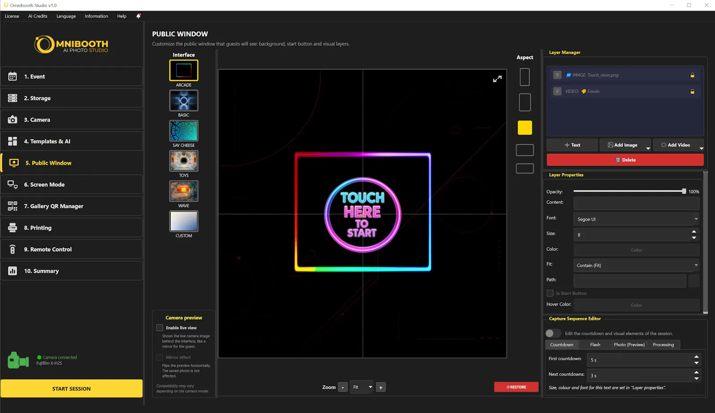Enable live view checkbox
The height and width of the screenshot is (413, 715).
(160, 328)
